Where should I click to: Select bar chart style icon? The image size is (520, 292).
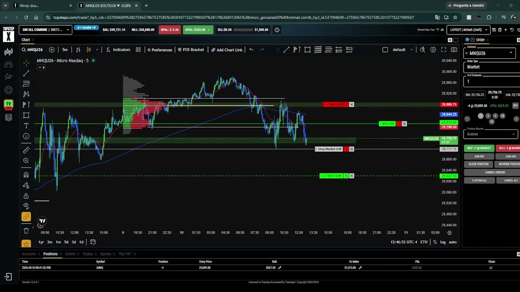tap(78, 50)
